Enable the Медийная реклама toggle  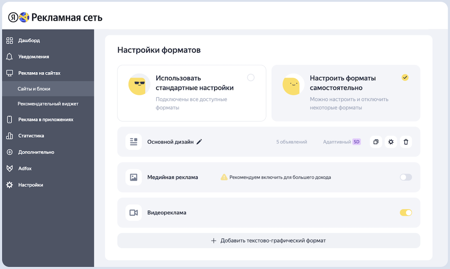[x=406, y=177]
